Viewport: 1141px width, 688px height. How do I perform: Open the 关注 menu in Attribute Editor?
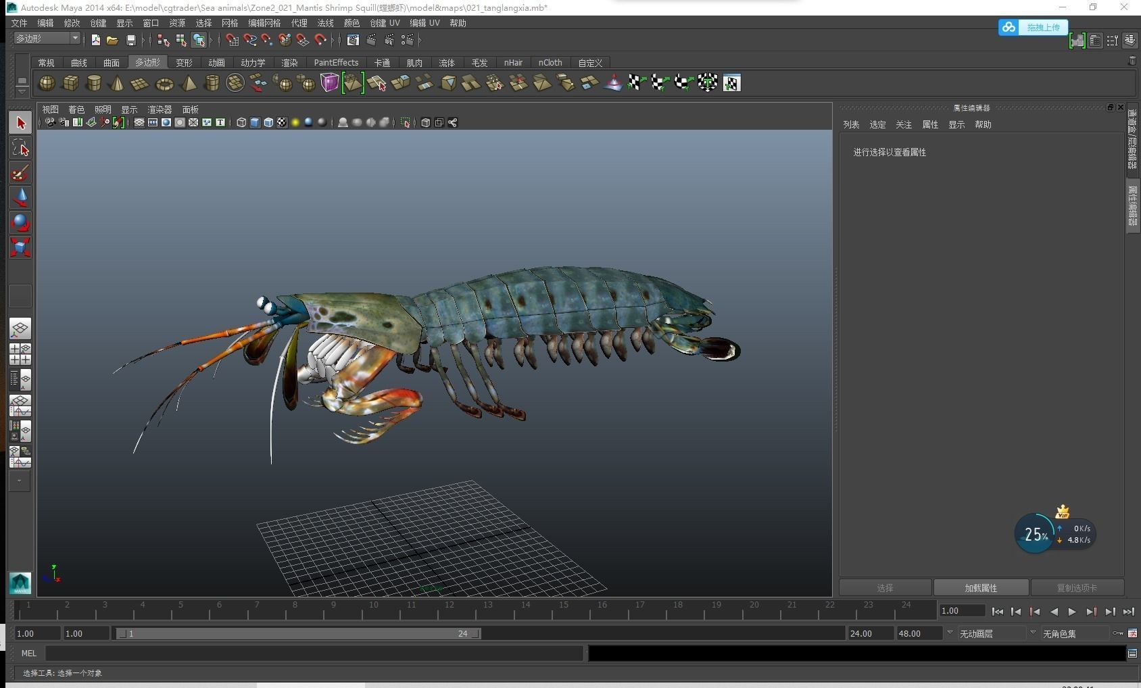pyautogui.click(x=904, y=124)
